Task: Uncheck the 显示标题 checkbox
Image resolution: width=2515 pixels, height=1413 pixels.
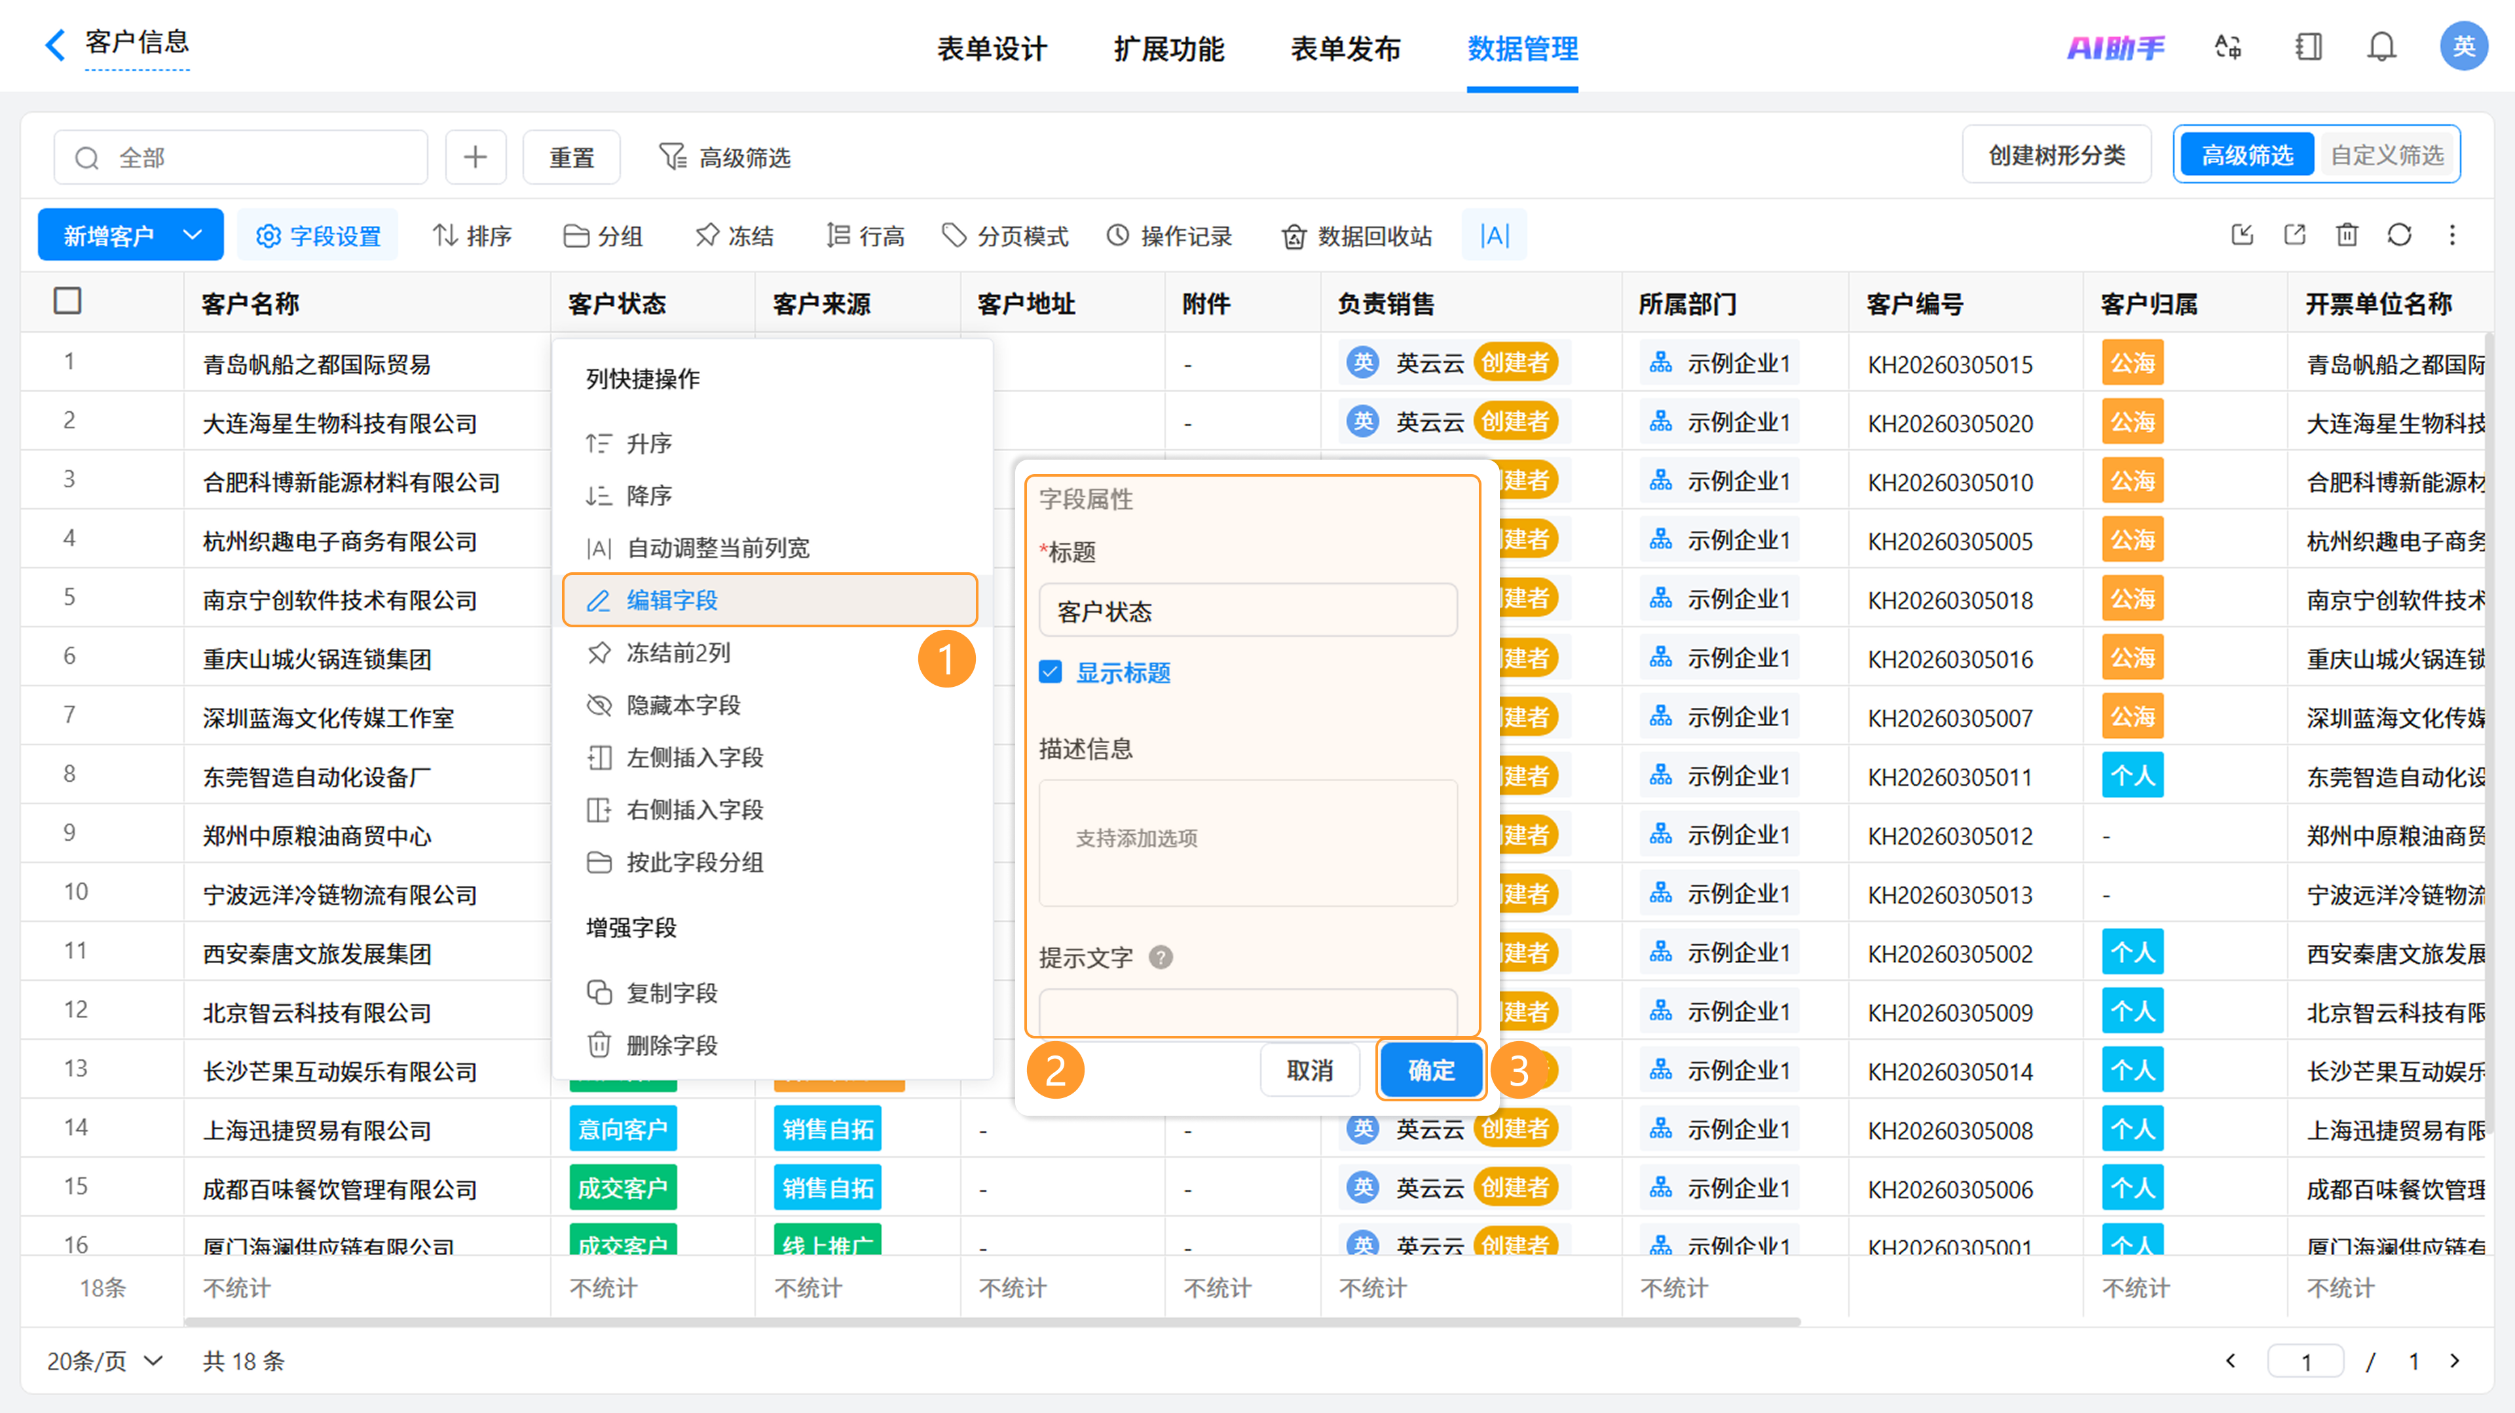Action: [1051, 671]
